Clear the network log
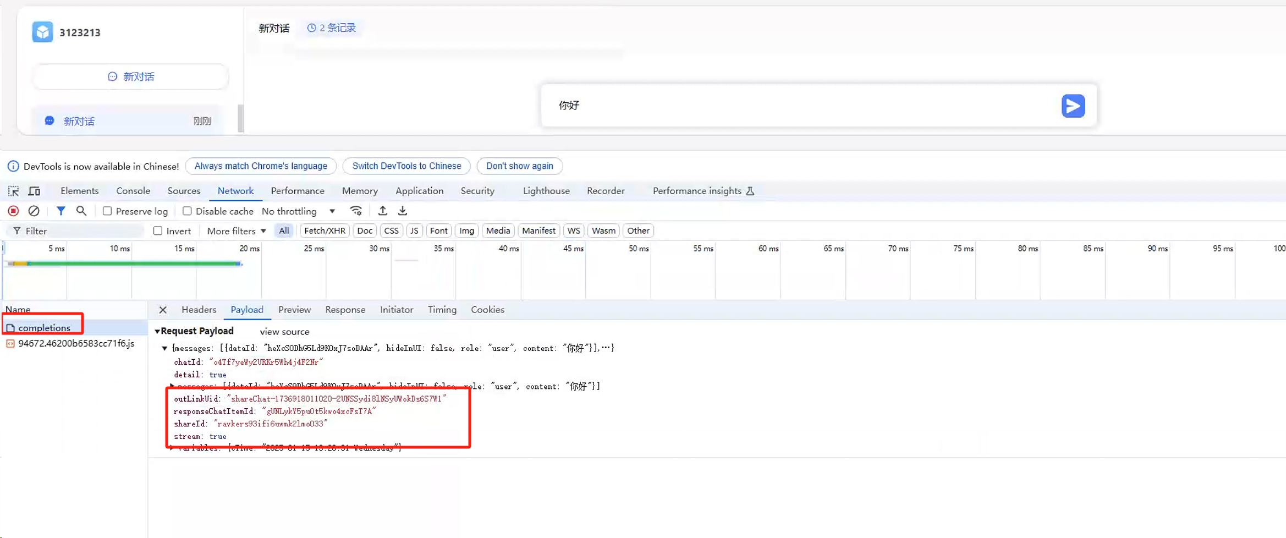 34,211
